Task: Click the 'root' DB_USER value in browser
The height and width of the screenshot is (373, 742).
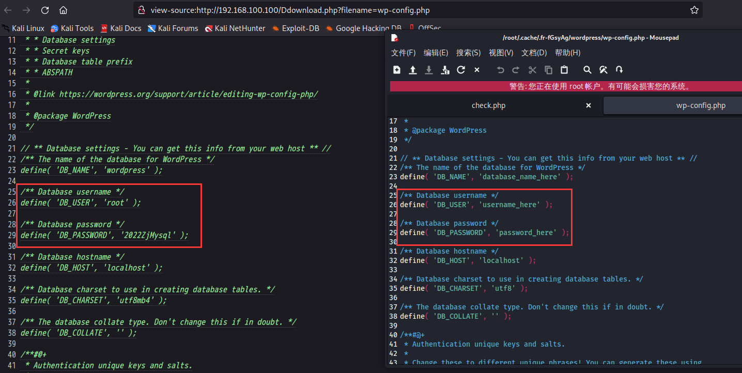Action: pos(115,203)
